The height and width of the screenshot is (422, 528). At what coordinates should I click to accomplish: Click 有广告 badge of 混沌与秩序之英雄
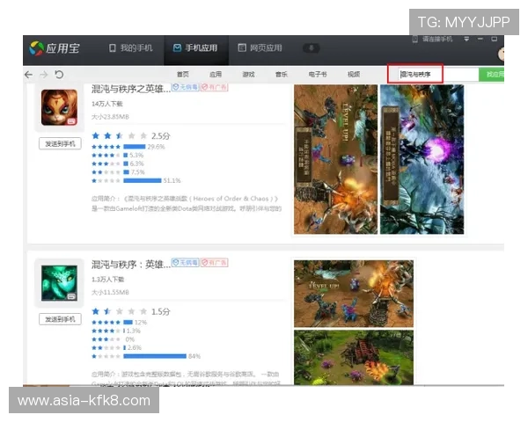tap(215, 87)
